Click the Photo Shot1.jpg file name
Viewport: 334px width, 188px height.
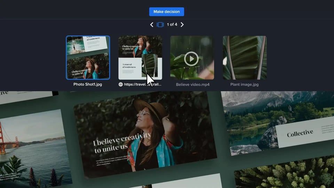[x=88, y=84]
